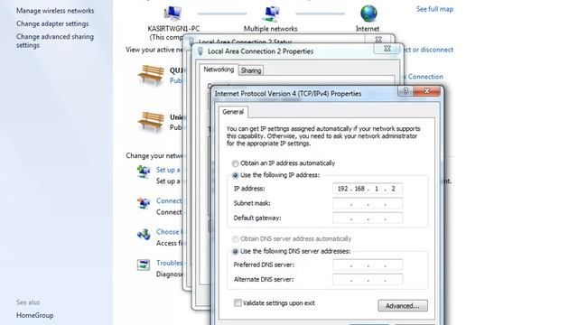This screenshot has width=578, height=325.
Task: Click the Multiple networks icon
Action: [x=271, y=14]
